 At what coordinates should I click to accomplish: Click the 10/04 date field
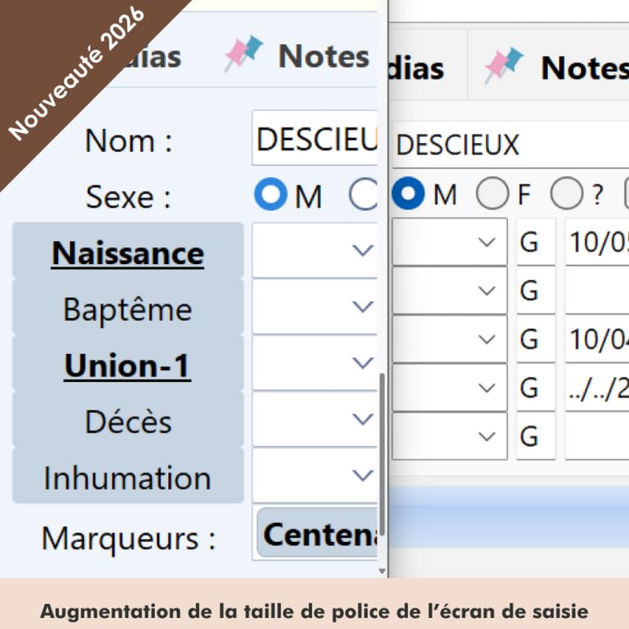pyautogui.click(x=597, y=339)
